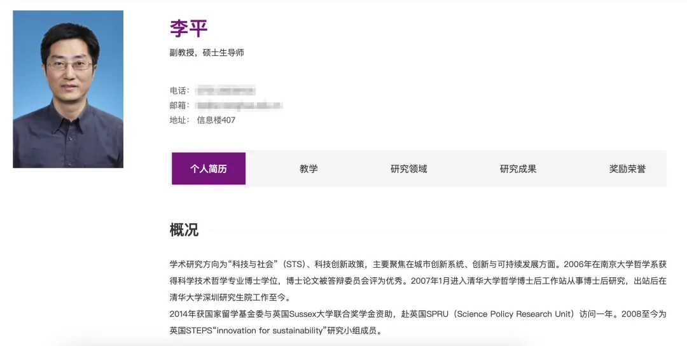
Task: Click the 邮箱 label
Action: click(179, 106)
